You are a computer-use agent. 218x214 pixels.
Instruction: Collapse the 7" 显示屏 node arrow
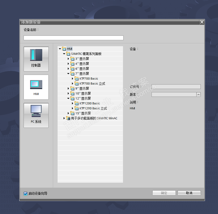click(68, 74)
